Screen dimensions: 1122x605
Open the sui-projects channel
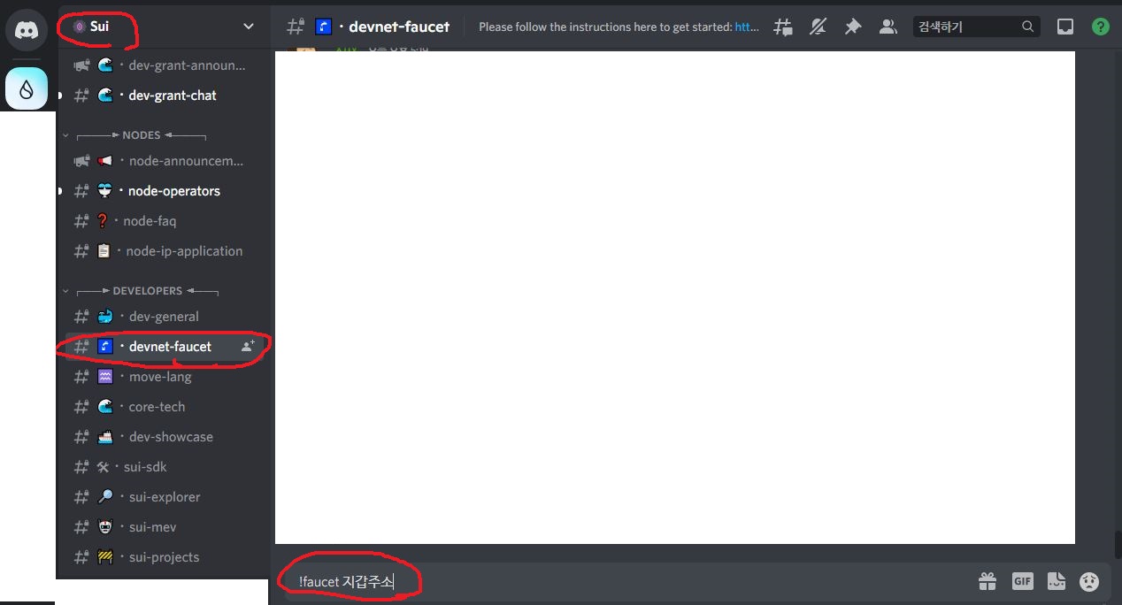(164, 557)
